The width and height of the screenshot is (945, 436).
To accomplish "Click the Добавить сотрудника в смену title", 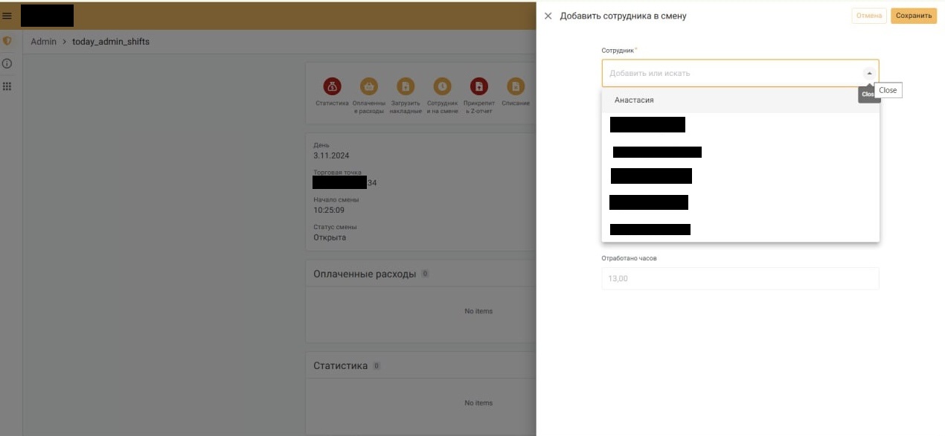I will pos(623,16).
